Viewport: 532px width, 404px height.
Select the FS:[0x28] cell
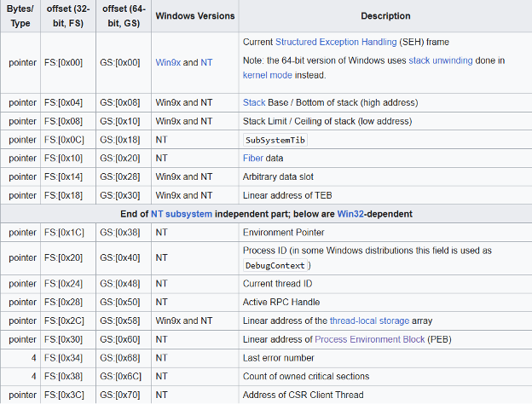[x=68, y=303]
